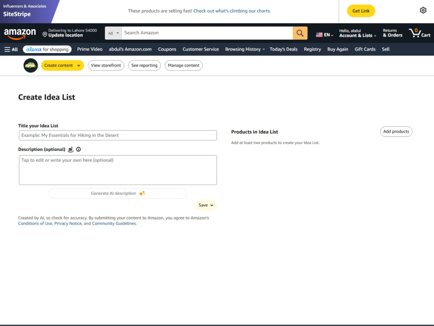Viewport: 434px width, 326px height.
Task: Click Add products button
Action: 396,131
